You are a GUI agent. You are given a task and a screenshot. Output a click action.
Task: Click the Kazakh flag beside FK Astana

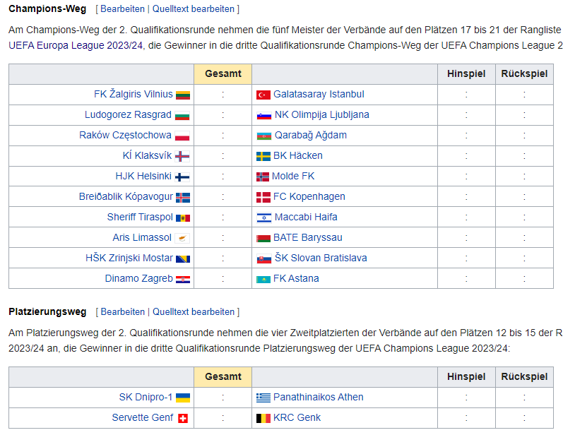[x=263, y=279]
